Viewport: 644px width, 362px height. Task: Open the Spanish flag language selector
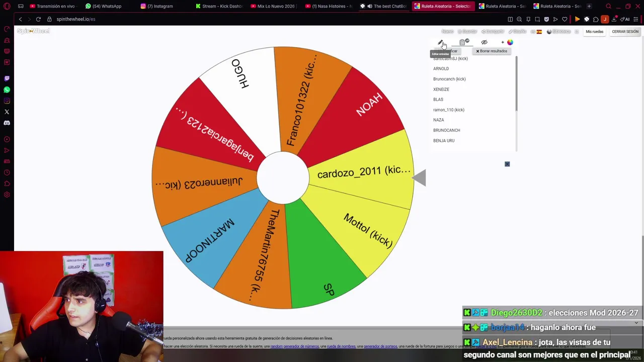tap(537, 32)
